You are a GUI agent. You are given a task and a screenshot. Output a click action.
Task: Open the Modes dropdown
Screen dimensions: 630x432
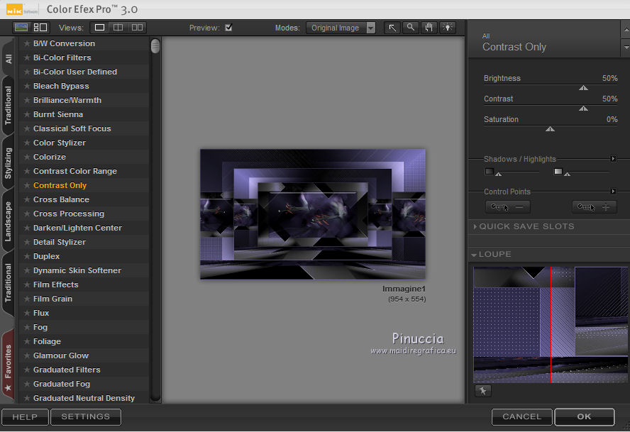pyautogui.click(x=341, y=28)
